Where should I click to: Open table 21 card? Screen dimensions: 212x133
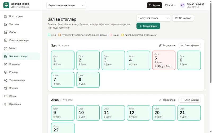[x=189, y=113]
